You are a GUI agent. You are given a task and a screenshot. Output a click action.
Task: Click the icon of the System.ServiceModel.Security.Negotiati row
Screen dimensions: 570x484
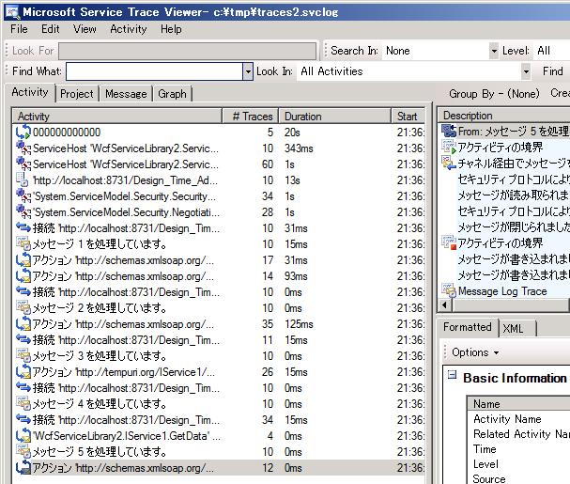(x=23, y=211)
